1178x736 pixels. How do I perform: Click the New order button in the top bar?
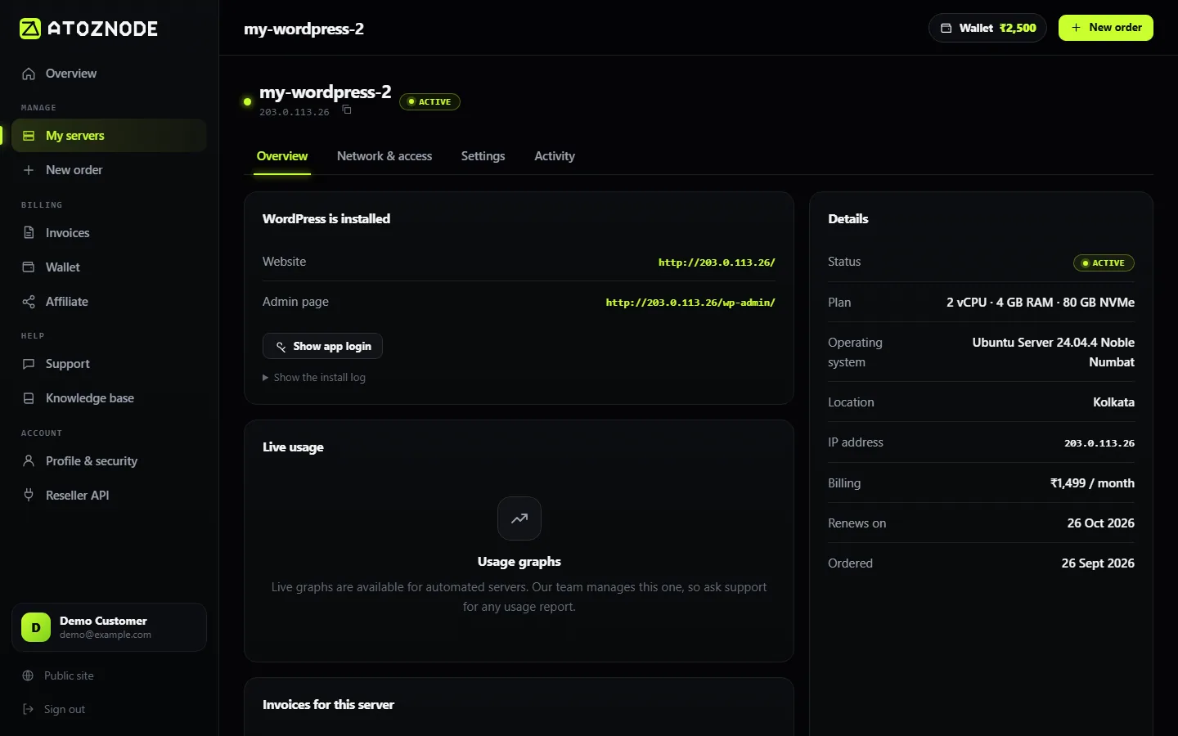pyautogui.click(x=1106, y=28)
